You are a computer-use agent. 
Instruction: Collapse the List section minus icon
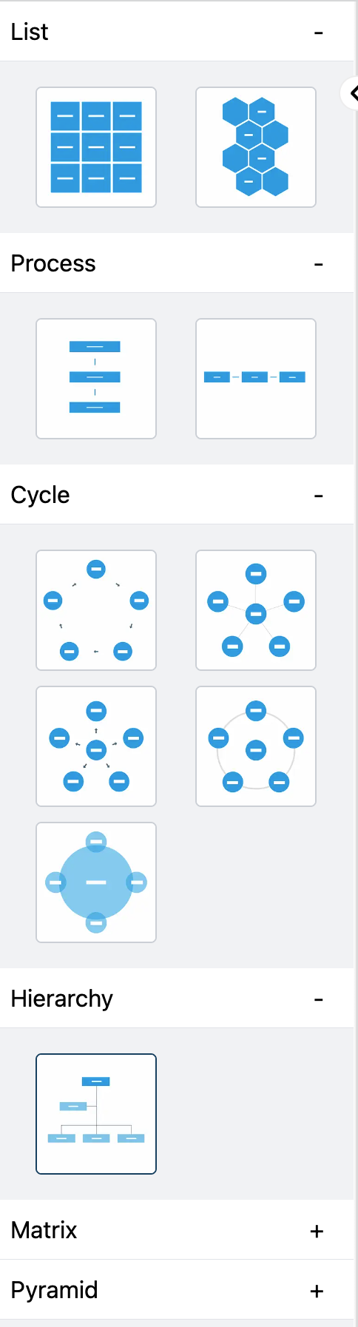coord(319,33)
